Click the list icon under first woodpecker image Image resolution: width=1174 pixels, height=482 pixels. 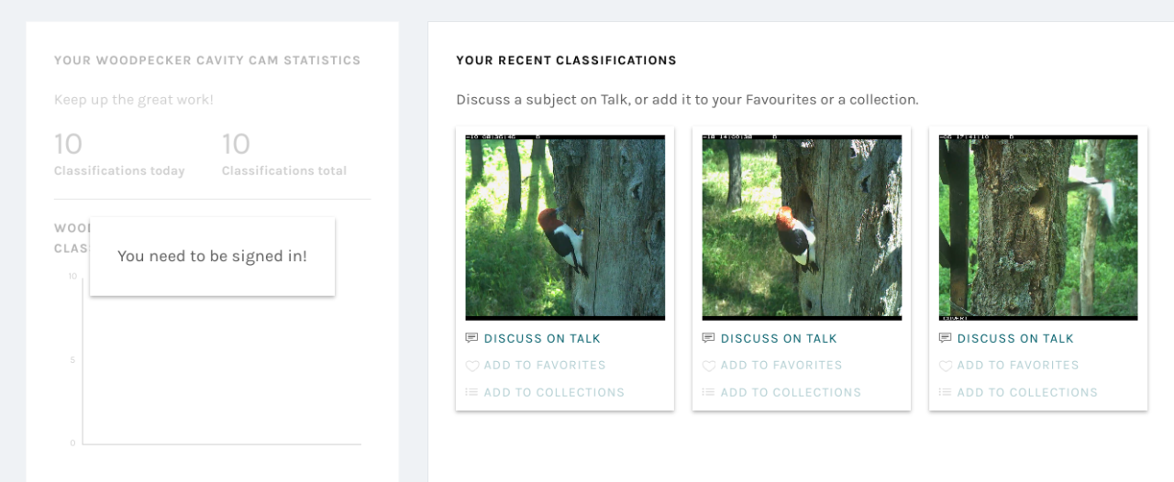[x=471, y=392]
